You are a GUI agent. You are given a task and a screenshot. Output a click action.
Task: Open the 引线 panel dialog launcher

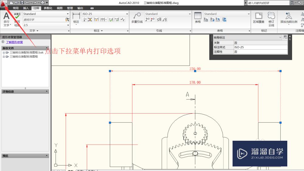(x=190, y=31)
